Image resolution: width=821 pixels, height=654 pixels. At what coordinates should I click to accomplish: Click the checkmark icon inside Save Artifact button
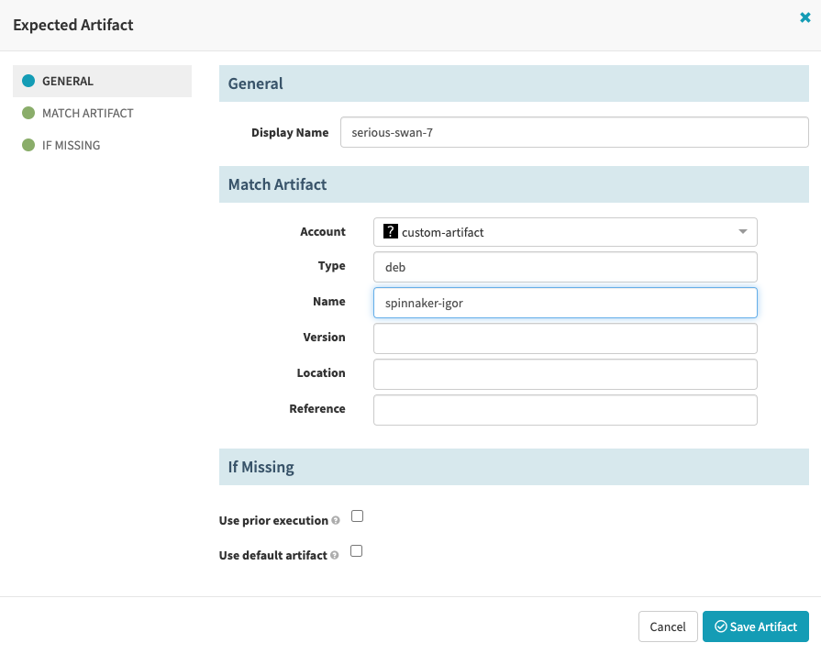pos(723,626)
